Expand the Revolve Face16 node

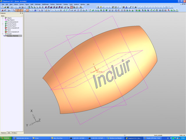[x=3, y=24]
